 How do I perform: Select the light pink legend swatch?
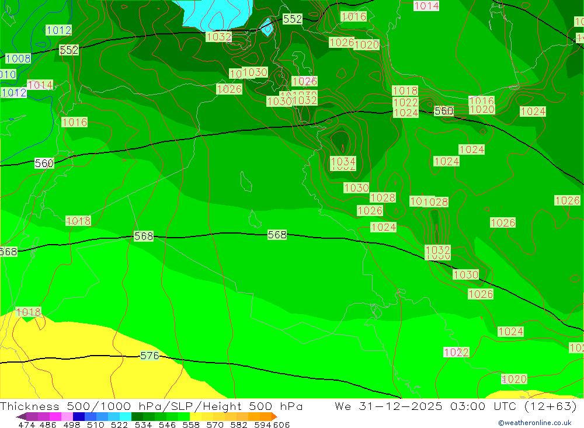67,416
